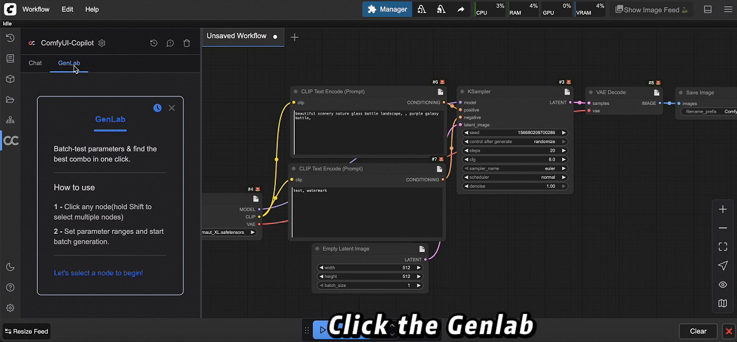Toggle the Show Image Feed button

pos(651,10)
